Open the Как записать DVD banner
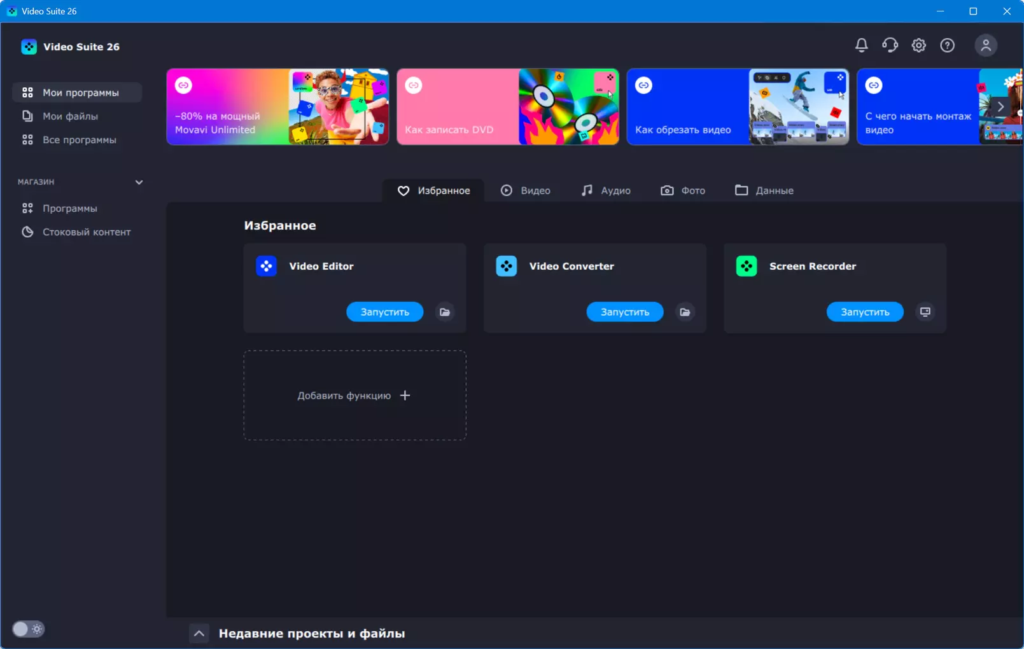 tap(508, 107)
